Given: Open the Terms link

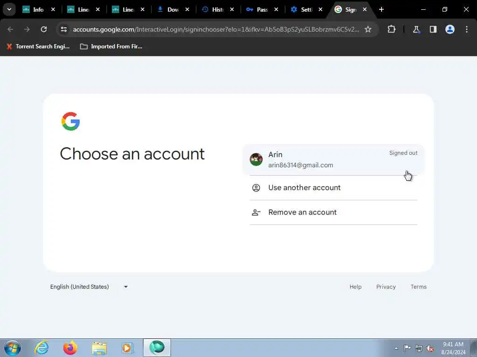Looking at the screenshot, I should pyautogui.click(x=418, y=286).
